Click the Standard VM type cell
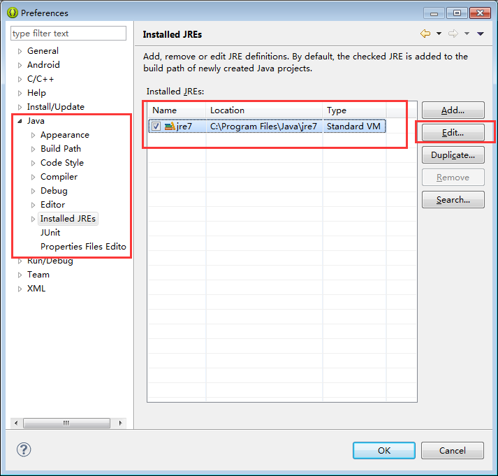 click(x=353, y=127)
